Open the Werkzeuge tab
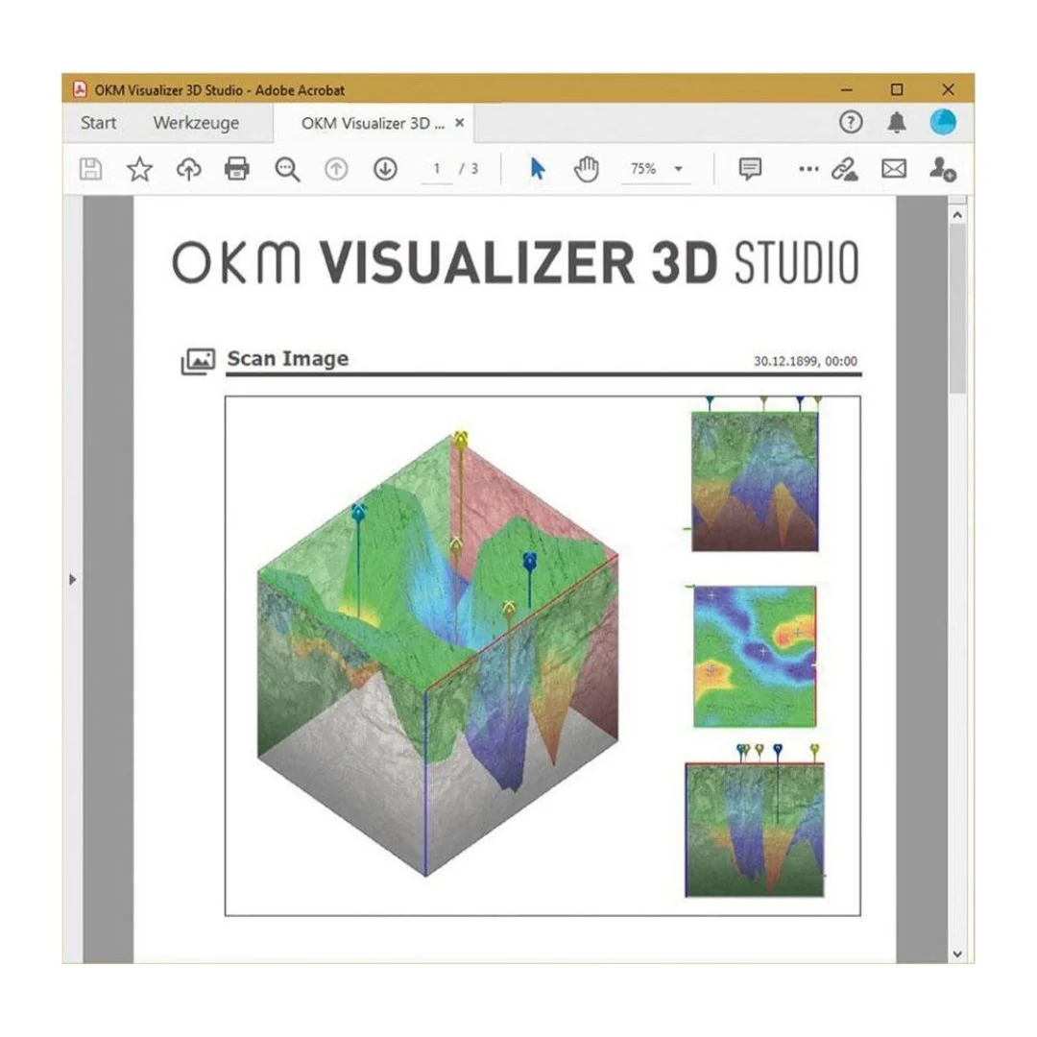Image resolution: width=1037 pixels, height=1037 pixels. pos(196,123)
